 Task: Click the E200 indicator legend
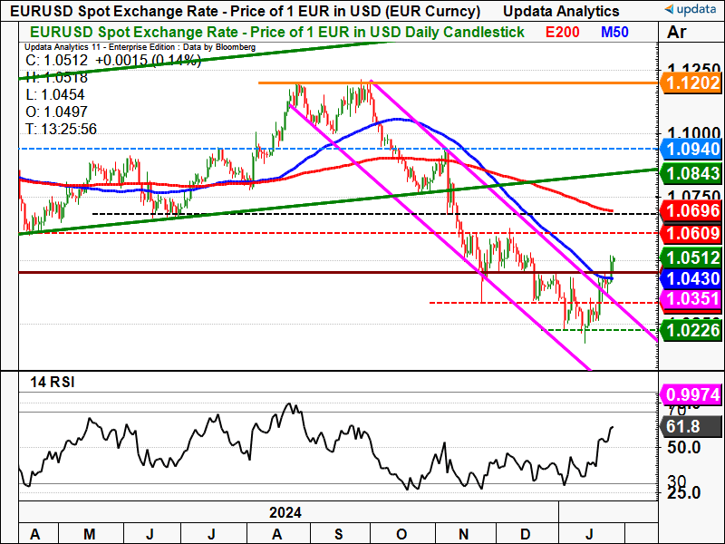562,32
